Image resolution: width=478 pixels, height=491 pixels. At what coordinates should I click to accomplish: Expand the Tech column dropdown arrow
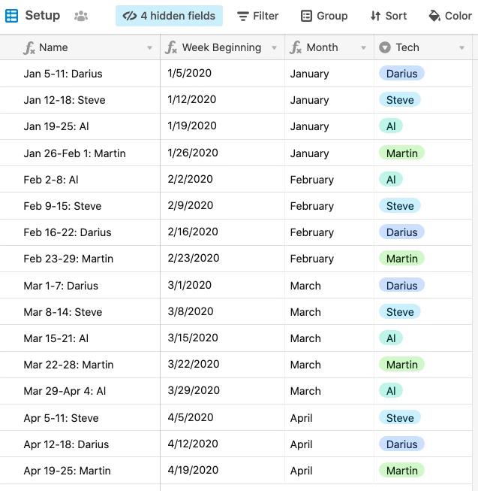(461, 48)
